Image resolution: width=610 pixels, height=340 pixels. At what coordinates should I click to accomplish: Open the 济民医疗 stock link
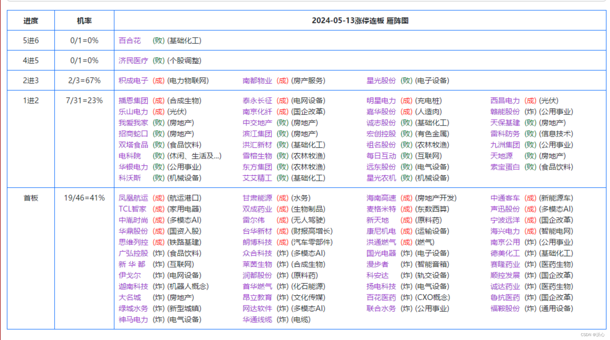pos(133,61)
